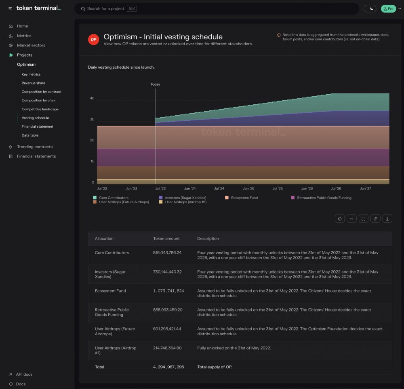404x389 pixels.
Task: Open Market sectors via its pie icon
Action: [11, 45]
